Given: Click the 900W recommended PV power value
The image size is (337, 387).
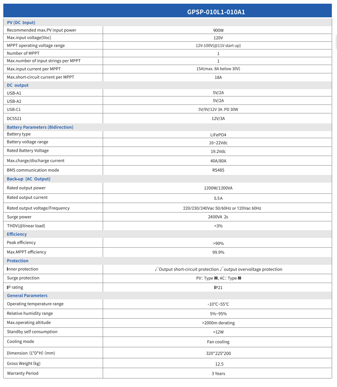Looking at the screenshot, I should pos(218,30).
